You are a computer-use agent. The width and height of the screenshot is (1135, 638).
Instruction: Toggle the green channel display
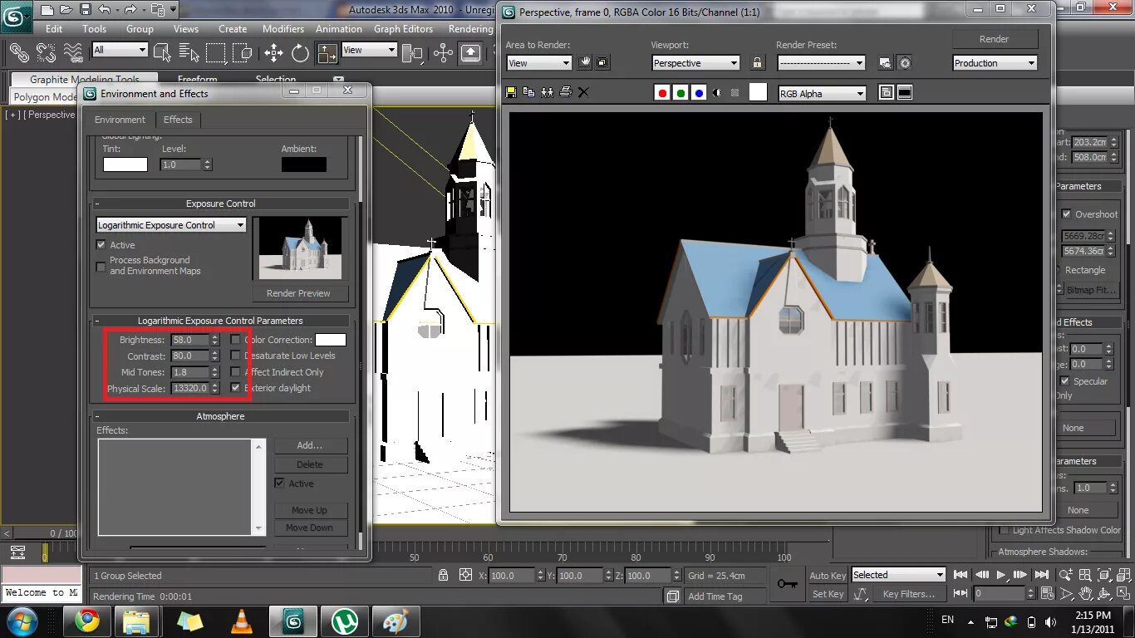681,93
